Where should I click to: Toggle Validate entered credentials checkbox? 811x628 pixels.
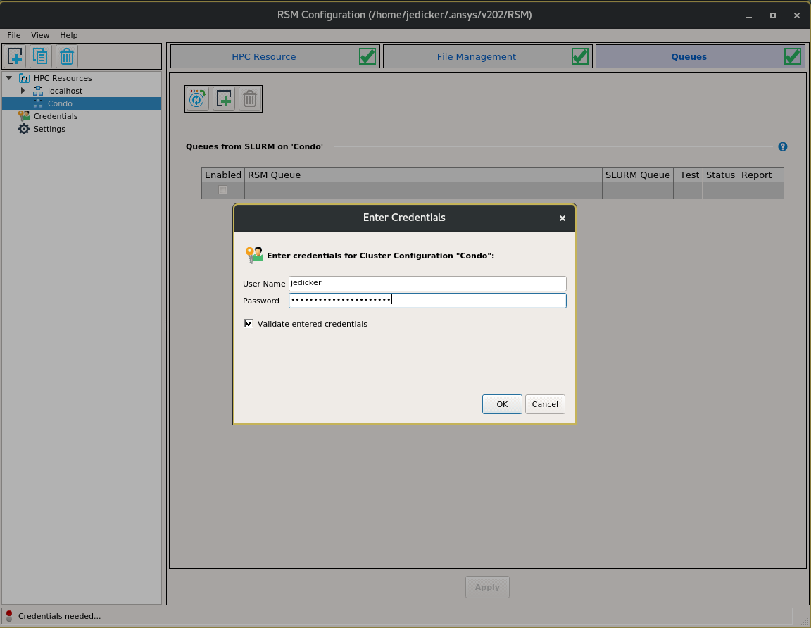[x=249, y=323]
